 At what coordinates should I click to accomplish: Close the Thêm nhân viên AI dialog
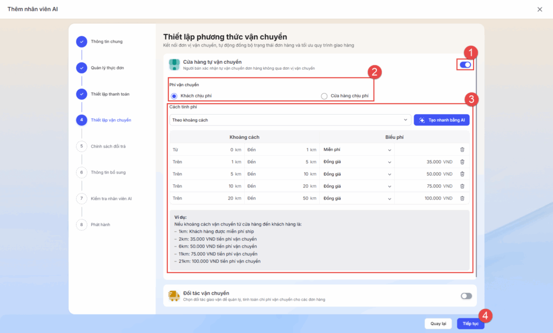pos(539,9)
